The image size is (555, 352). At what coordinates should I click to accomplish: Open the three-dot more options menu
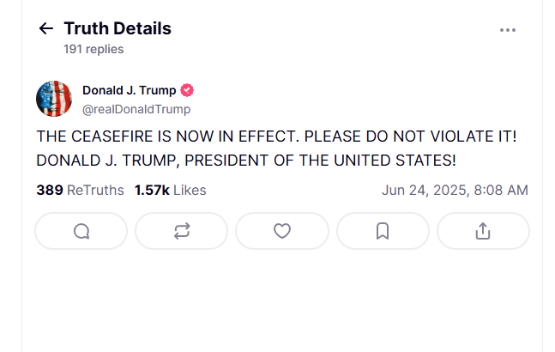[508, 30]
